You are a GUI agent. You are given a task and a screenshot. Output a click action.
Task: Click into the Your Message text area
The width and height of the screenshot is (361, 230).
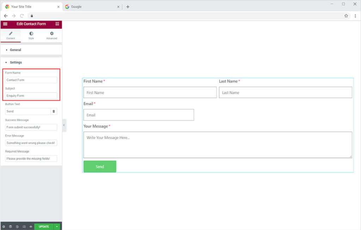218,145
